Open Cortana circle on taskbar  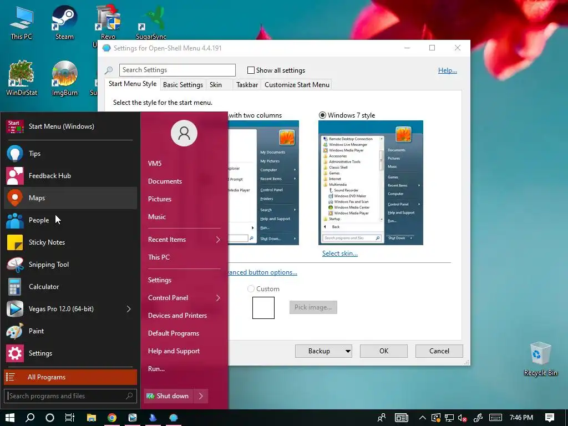pos(50,418)
